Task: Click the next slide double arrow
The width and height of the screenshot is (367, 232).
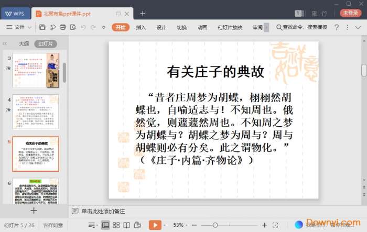Action: pos(364,195)
